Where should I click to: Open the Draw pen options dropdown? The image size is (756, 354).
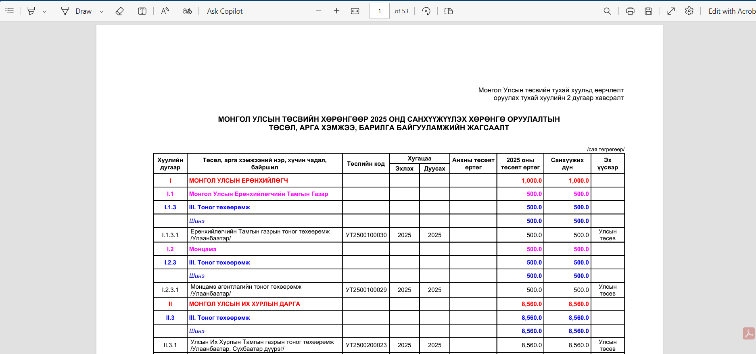tap(102, 12)
